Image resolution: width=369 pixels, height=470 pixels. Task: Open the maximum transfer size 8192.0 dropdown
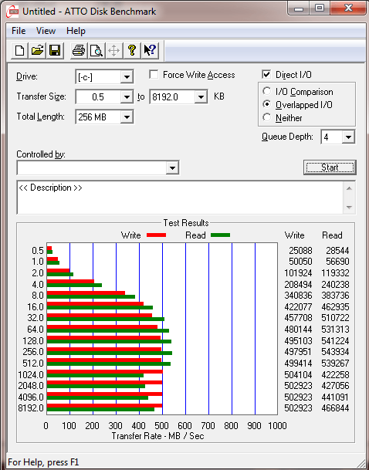pyautogui.click(x=201, y=96)
